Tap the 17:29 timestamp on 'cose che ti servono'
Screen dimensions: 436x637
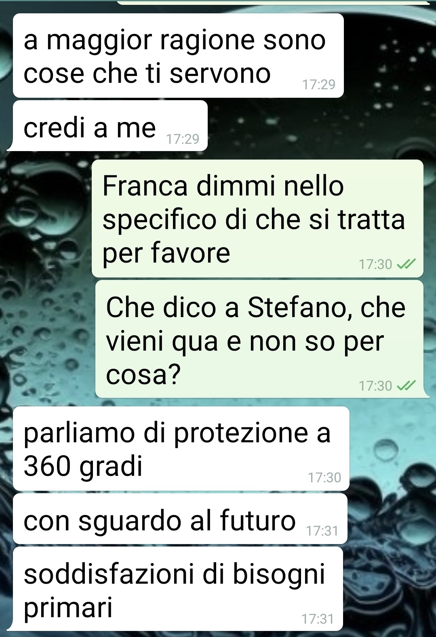tap(319, 85)
